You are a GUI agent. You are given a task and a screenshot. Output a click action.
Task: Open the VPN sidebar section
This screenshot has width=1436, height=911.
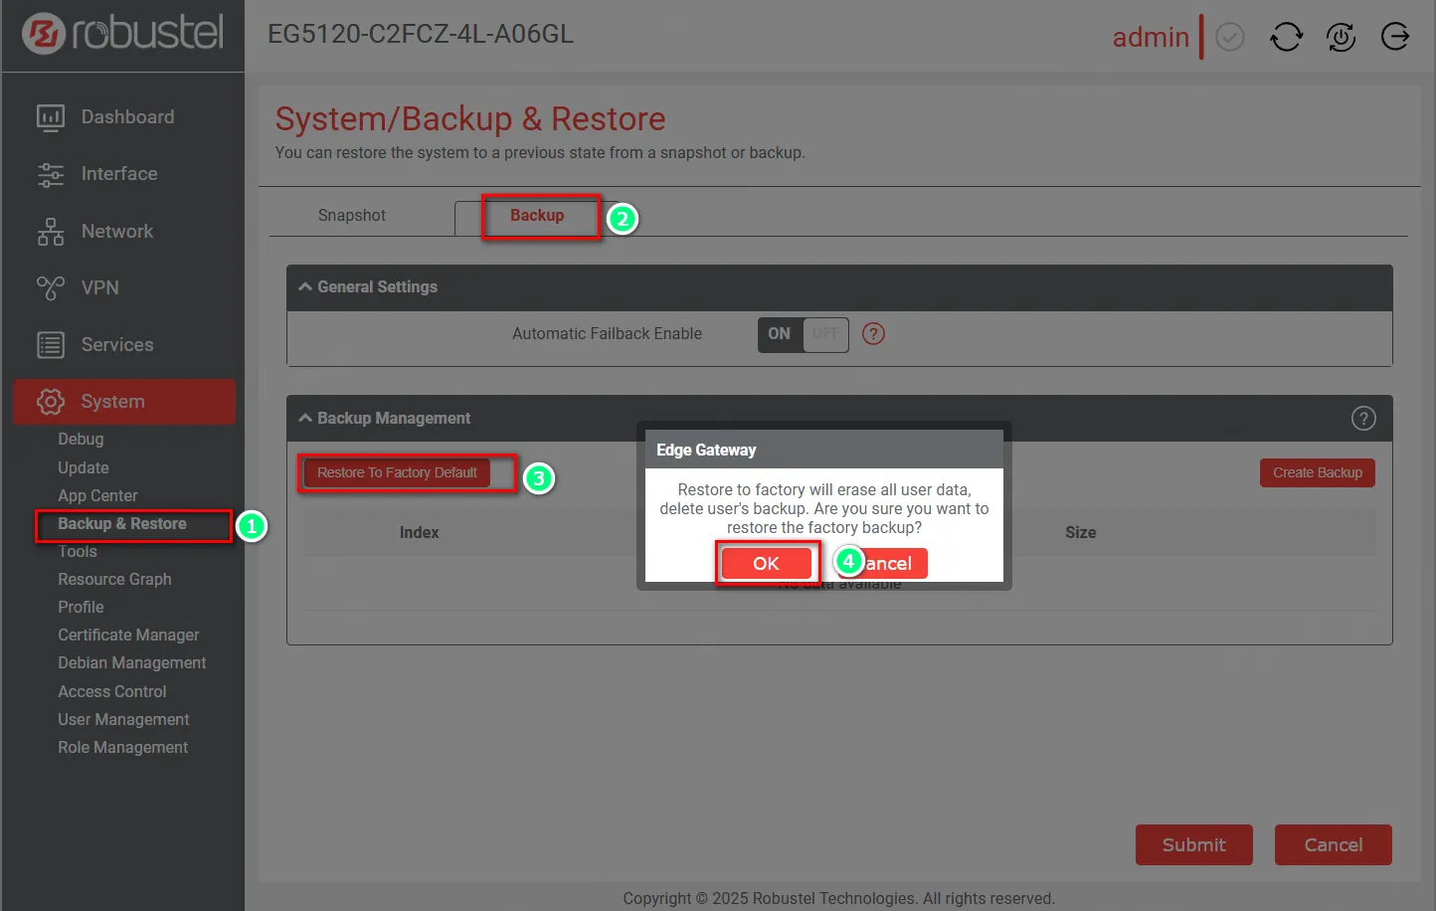coord(99,288)
